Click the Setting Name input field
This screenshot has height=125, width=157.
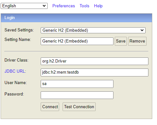[x=77, y=41]
